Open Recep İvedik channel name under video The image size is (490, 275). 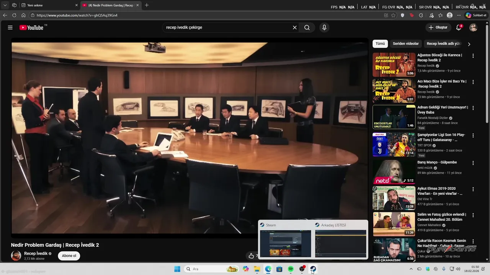point(36,253)
